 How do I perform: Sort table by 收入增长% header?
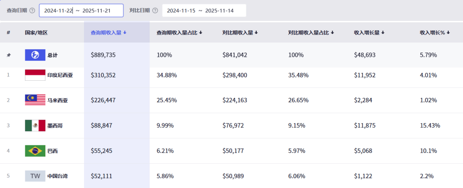435,32
